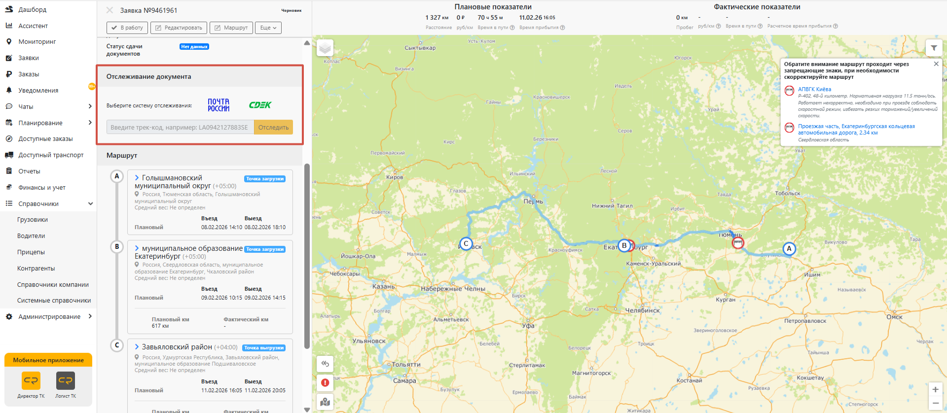Close the Заявка №9461961 panel
This screenshot has height=413, width=947.
coord(110,10)
